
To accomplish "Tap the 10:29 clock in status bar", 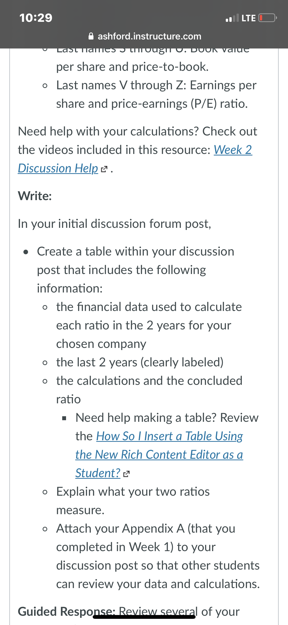I will tap(36, 18).
